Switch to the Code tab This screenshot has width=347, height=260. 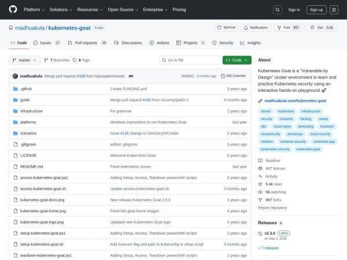point(19,43)
